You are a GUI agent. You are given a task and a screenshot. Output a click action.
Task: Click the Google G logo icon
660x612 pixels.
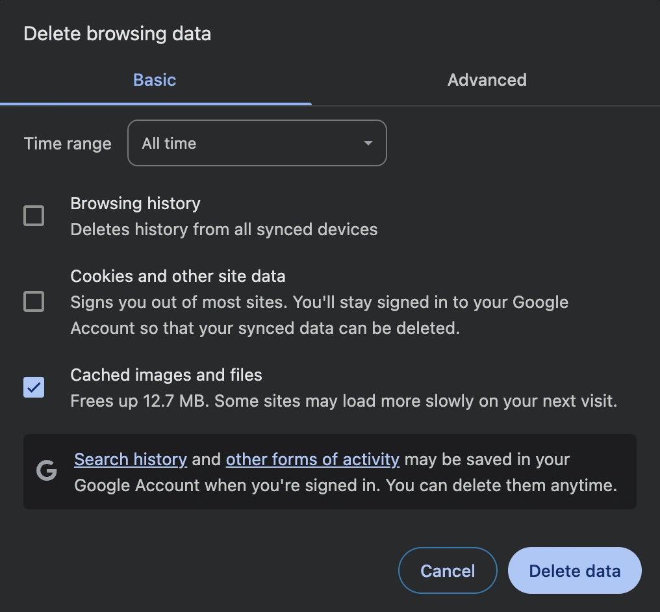[x=46, y=470]
